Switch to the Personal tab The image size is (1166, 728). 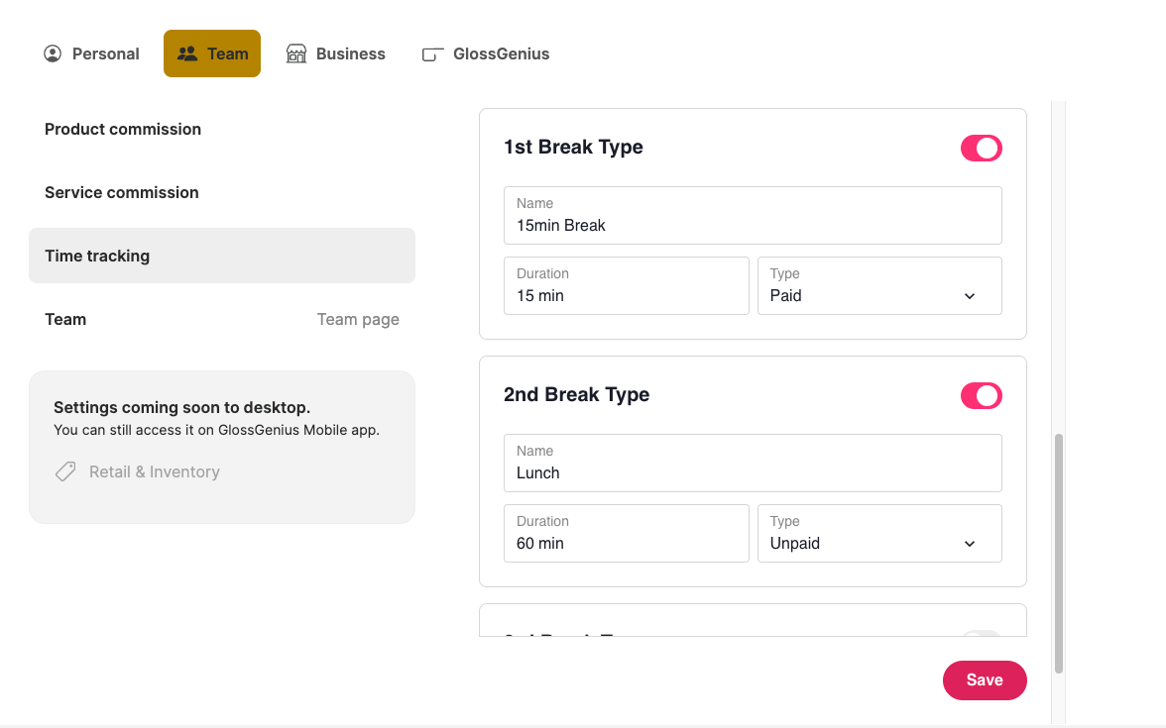click(x=91, y=53)
